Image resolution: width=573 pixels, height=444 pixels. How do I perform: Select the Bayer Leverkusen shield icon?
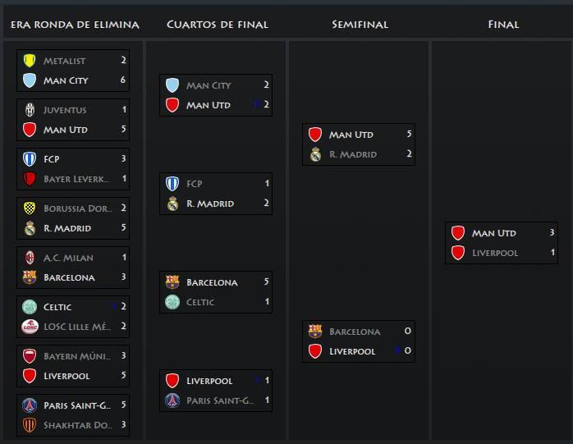tap(30, 179)
